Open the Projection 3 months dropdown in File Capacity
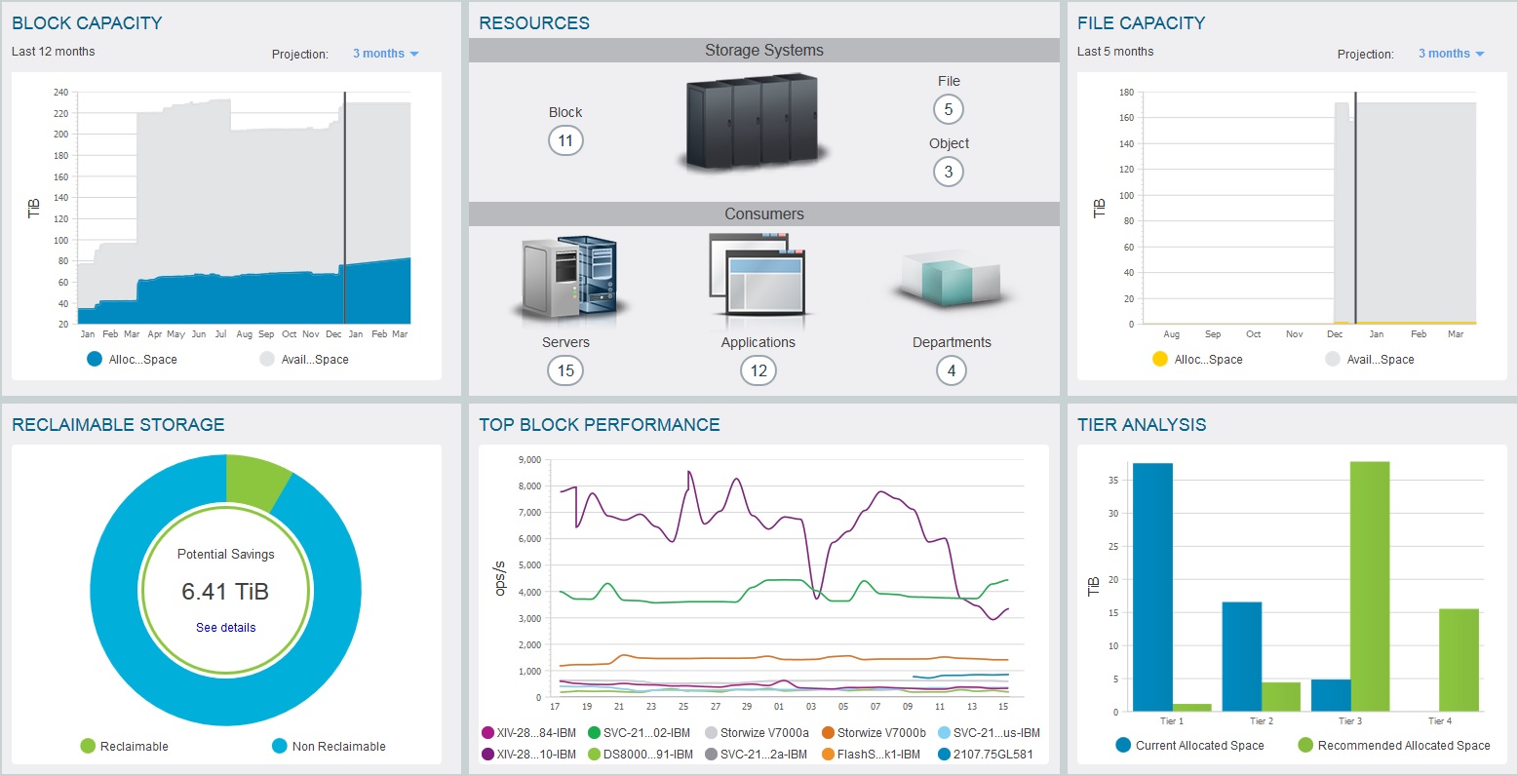The height and width of the screenshot is (776, 1518). click(x=1451, y=54)
